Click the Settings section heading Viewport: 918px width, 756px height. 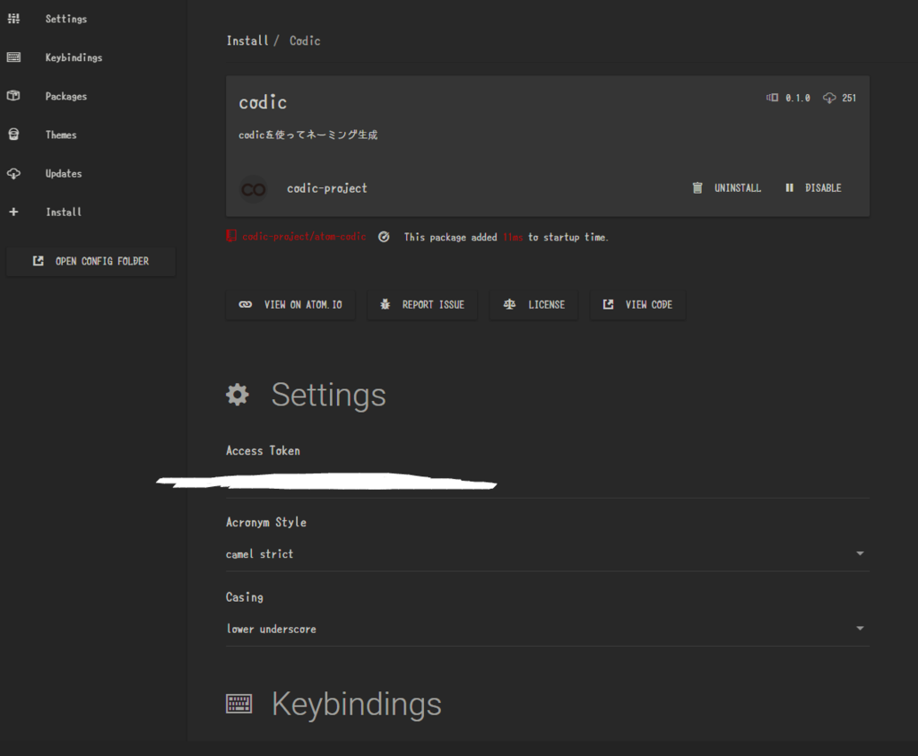coord(328,395)
